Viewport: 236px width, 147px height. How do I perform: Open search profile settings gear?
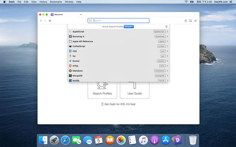[x=166, y=27]
